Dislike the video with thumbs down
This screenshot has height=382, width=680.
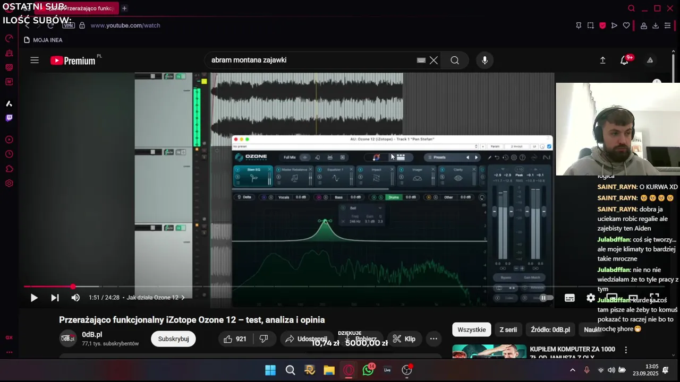click(x=264, y=339)
